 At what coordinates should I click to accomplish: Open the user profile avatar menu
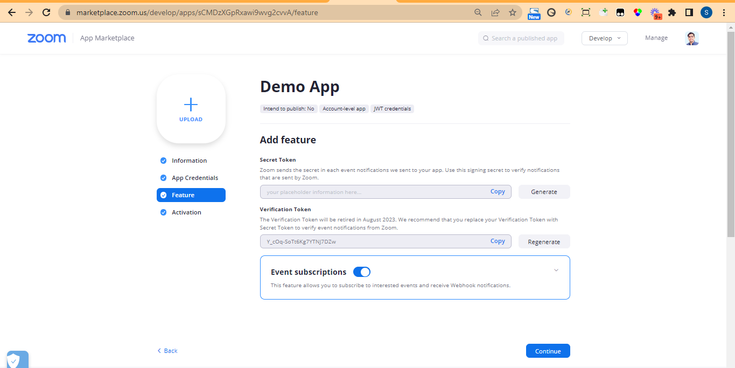pyautogui.click(x=691, y=38)
